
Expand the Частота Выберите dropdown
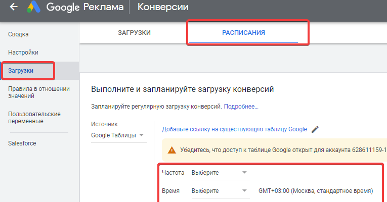(221, 173)
